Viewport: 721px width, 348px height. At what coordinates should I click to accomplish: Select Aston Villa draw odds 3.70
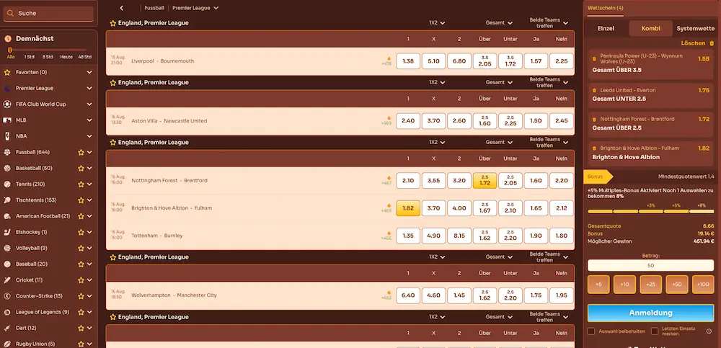(x=433, y=121)
